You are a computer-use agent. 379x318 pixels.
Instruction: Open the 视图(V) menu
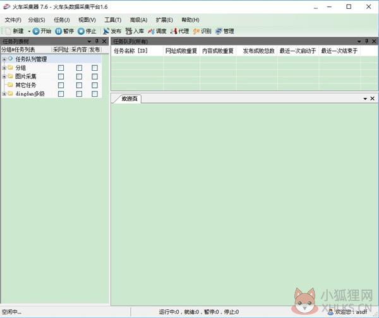coord(87,20)
